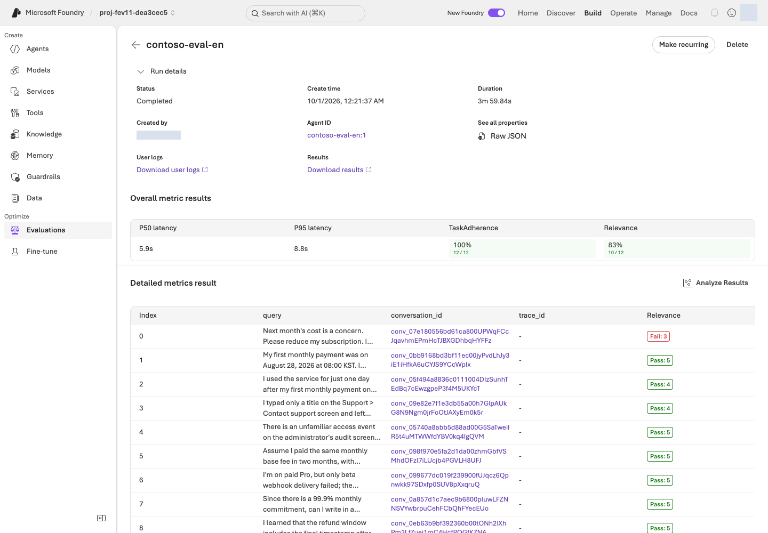Screen dimensions: 768x533
Task: Click the conversation_id column header
Action: tap(417, 316)
